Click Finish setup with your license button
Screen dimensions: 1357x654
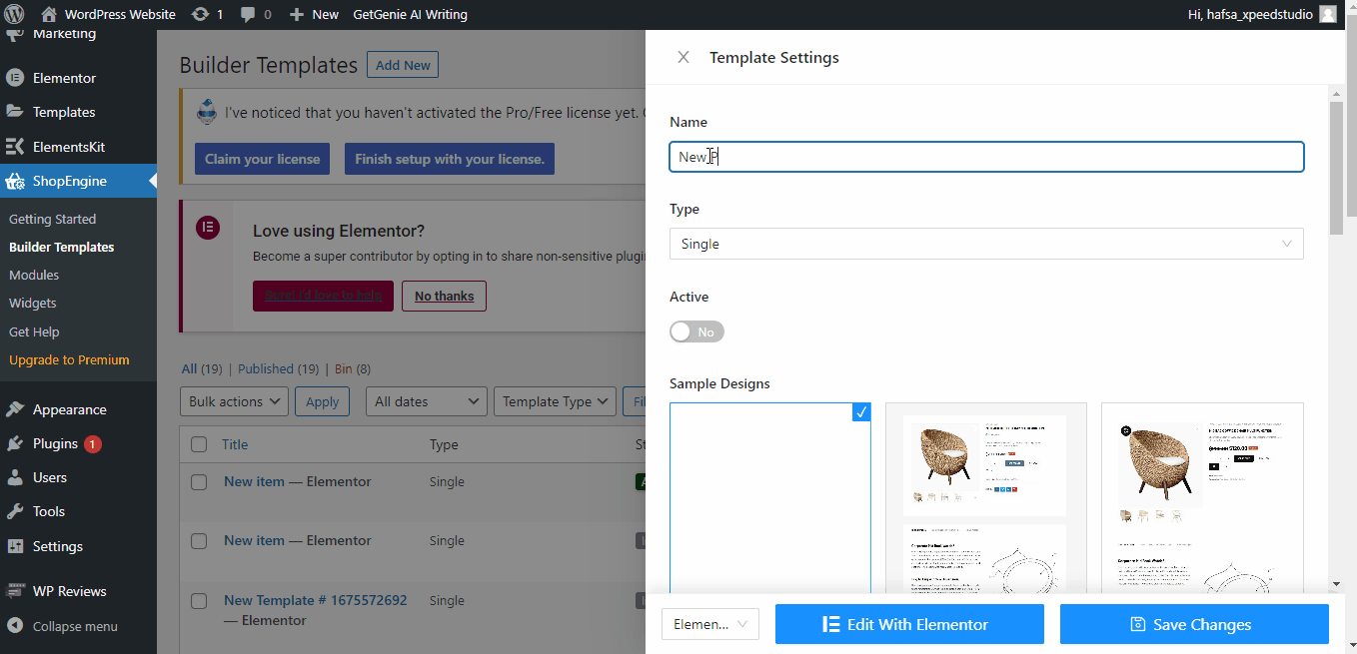[450, 159]
